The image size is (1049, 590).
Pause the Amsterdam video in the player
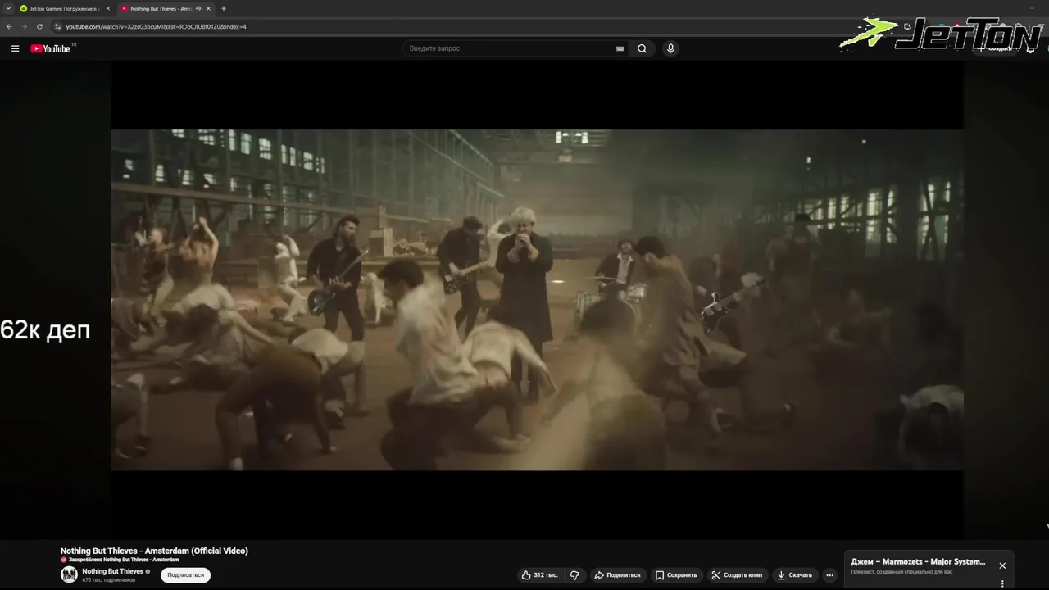click(537, 299)
